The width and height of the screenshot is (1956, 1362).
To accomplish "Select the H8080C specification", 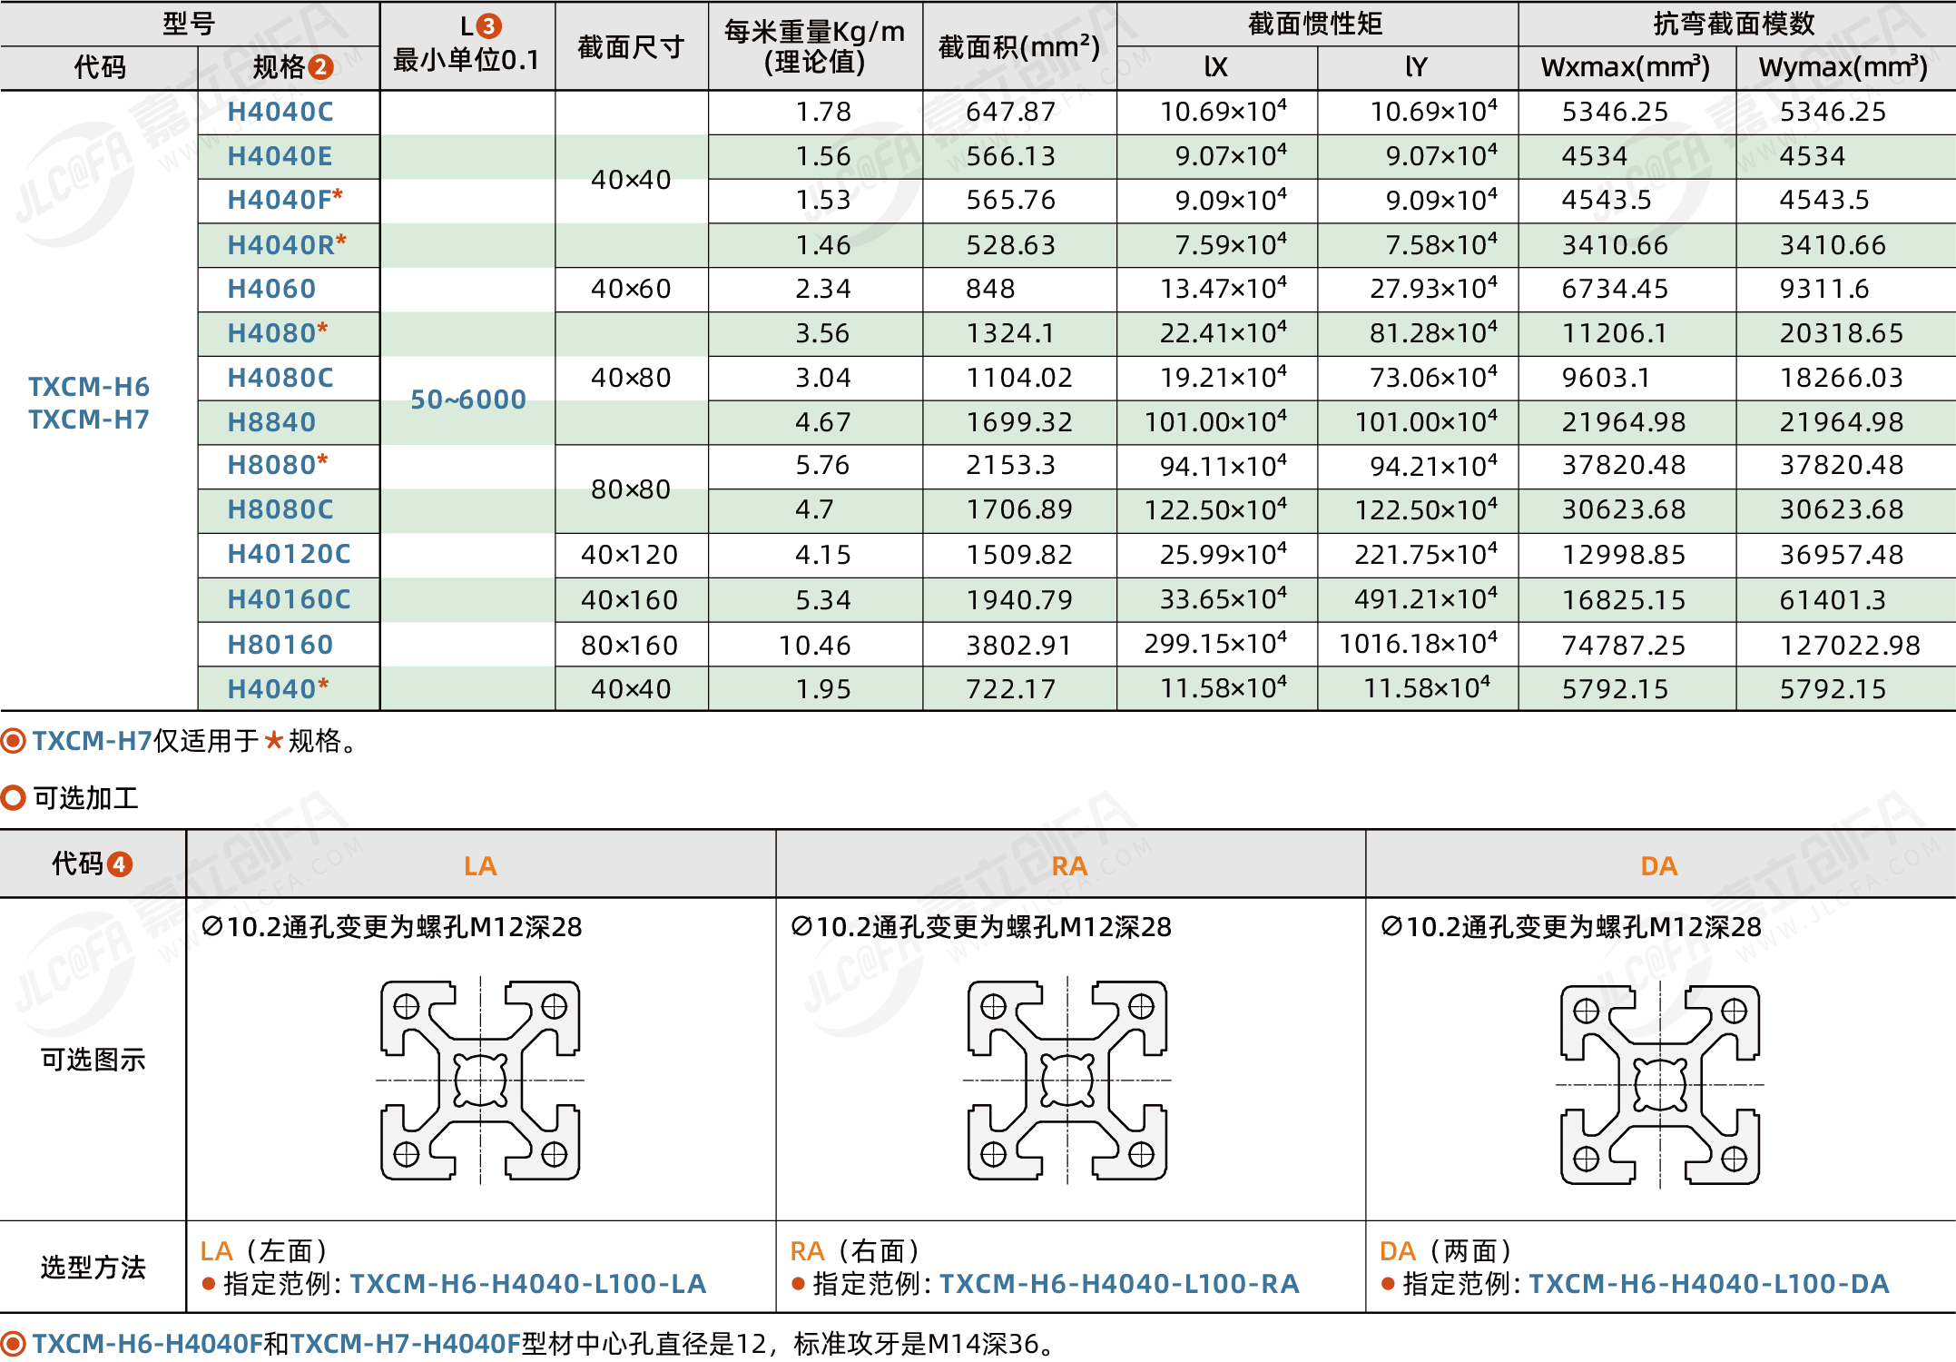I will (x=280, y=509).
